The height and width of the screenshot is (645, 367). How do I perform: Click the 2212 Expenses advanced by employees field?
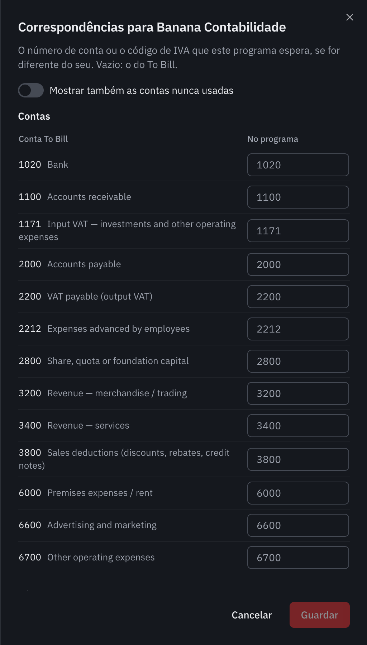(x=298, y=329)
